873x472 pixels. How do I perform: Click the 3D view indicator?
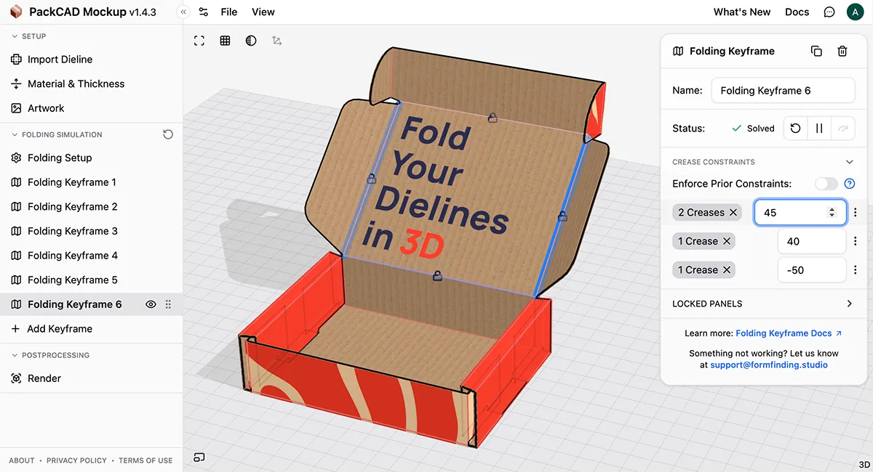(x=864, y=465)
